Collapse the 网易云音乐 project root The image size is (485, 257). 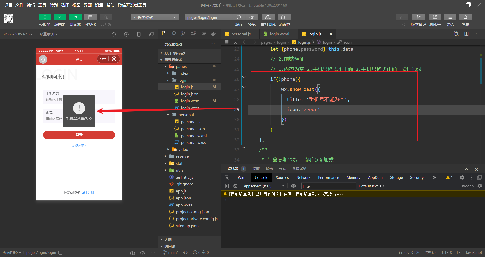(x=189, y=60)
